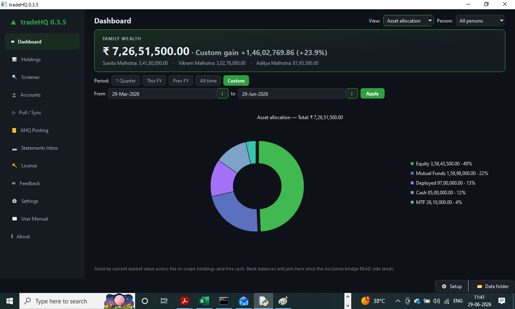Click the Statements Inbox tray icon
This screenshot has width=515, height=309.
[x=14, y=148]
